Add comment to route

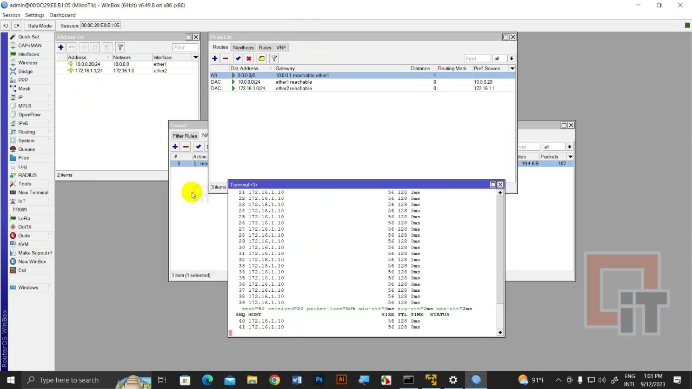coord(262,58)
